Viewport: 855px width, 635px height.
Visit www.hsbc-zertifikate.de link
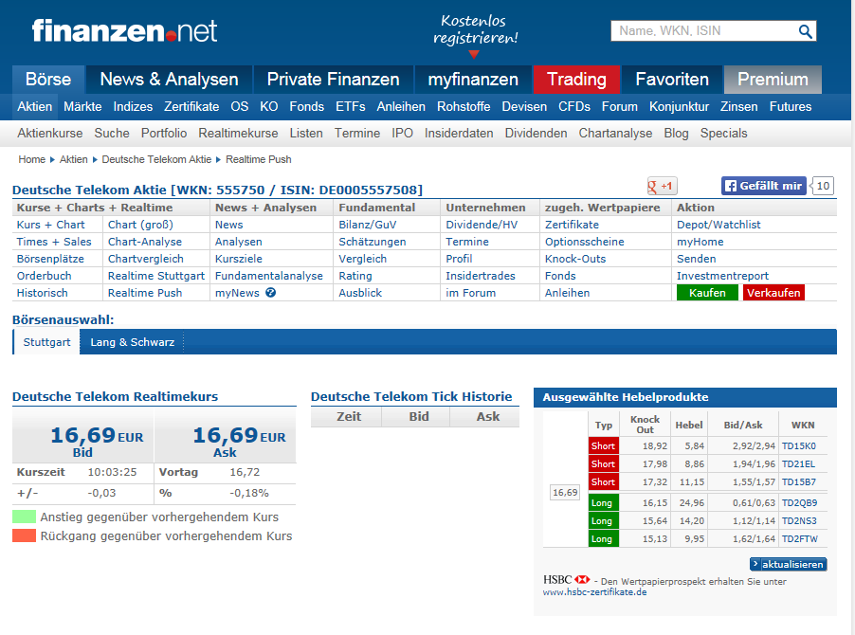pyautogui.click(x=594, y=592)
